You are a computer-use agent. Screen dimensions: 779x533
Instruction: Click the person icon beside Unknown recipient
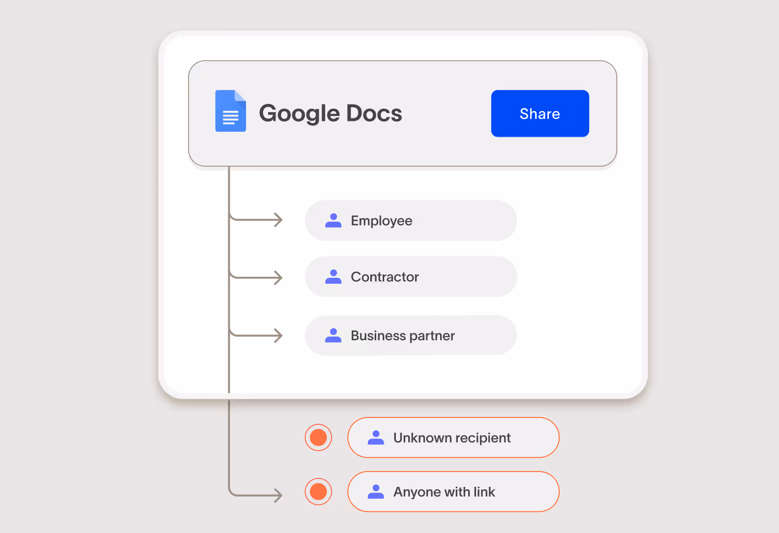(376, 438)
